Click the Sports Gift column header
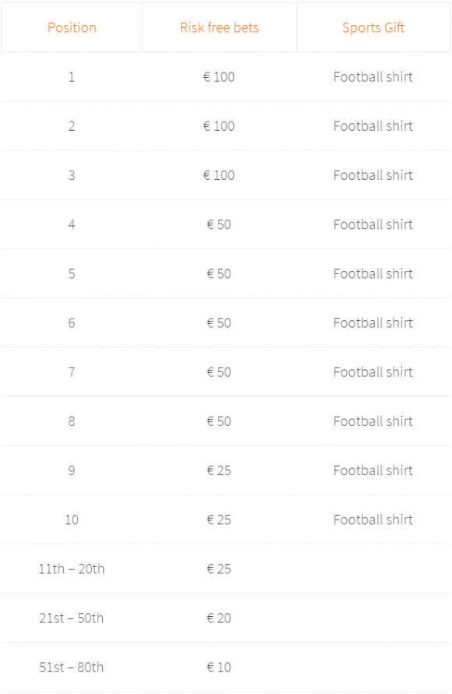The image size is (452, 694). coord(373,27)
